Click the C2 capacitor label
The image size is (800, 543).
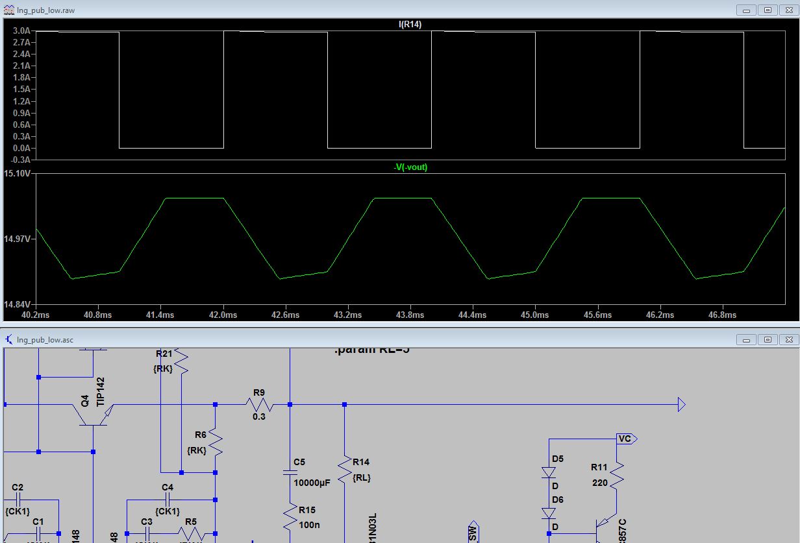coord(18,487)
